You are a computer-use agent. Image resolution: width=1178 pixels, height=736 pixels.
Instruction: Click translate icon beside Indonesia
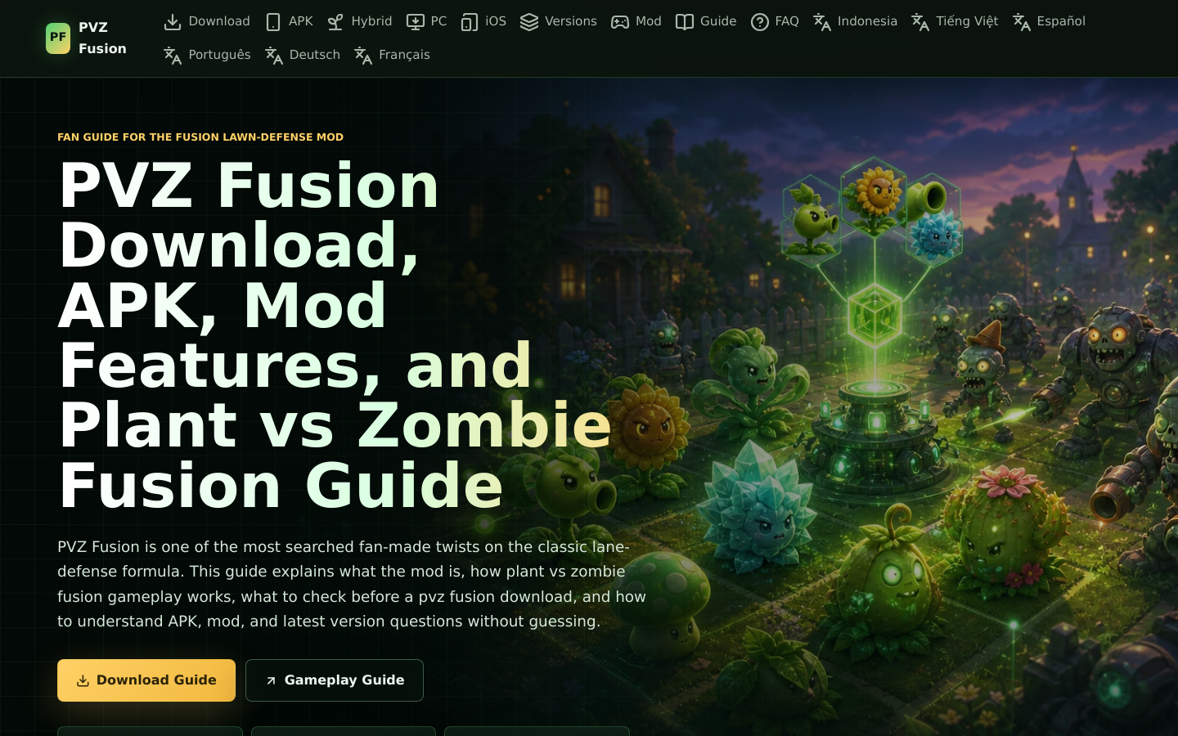coord(822,22)
